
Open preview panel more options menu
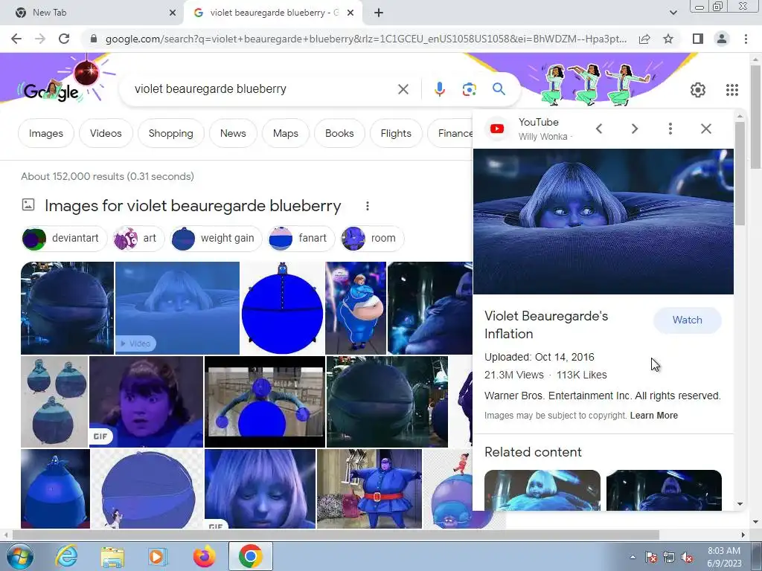[670, 129]
